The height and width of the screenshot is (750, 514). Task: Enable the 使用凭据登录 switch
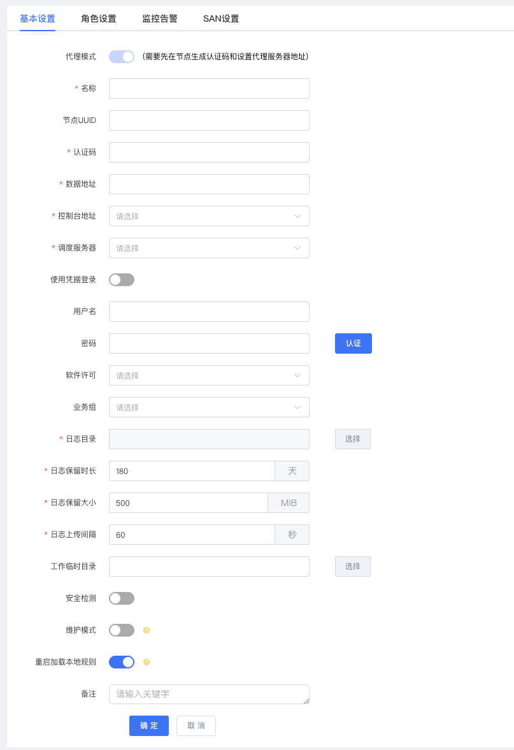(122, 280)
